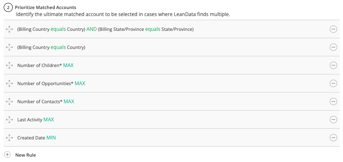Screen dimensions: 343x162
Task: Open the Number of Children MAX rule
Action: point(45,65)
